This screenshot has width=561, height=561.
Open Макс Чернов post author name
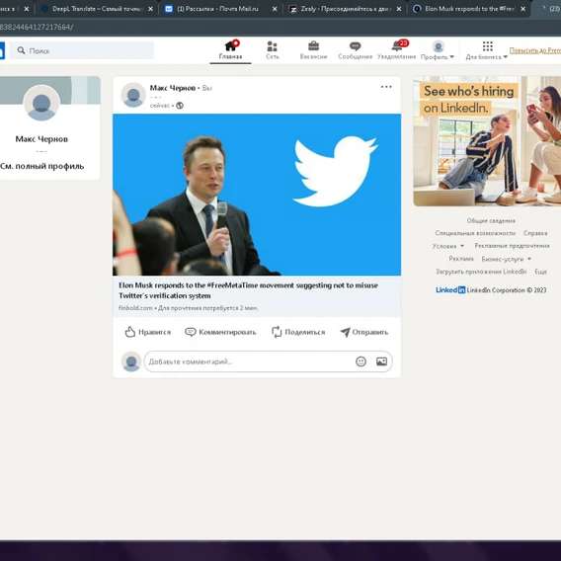click(173, 88)
